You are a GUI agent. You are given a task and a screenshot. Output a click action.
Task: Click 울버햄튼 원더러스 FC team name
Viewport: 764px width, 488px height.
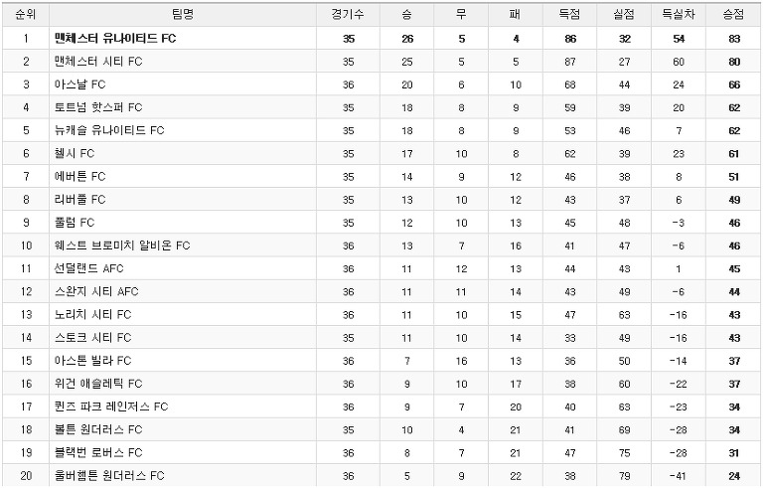tap(109, 475)
